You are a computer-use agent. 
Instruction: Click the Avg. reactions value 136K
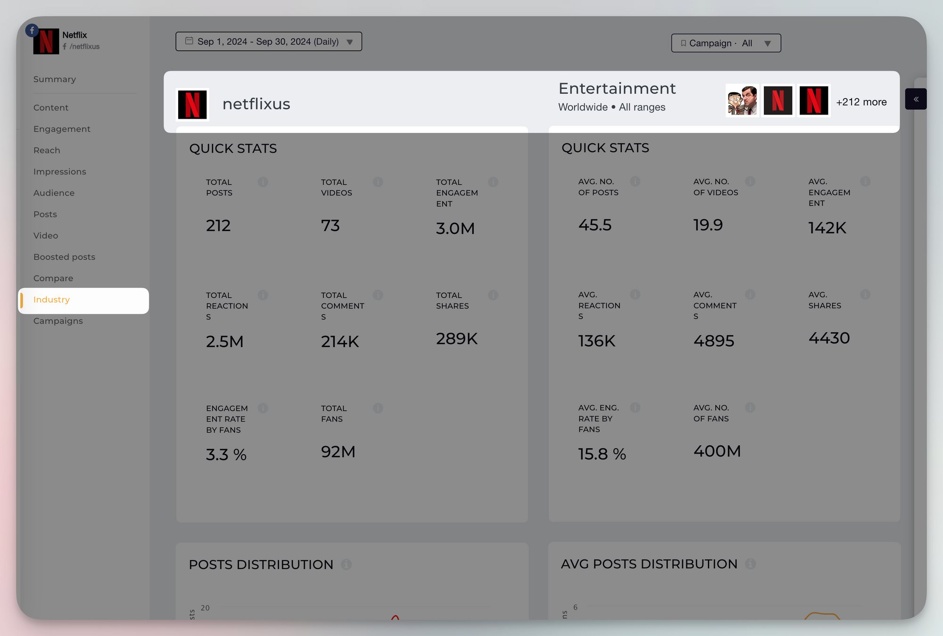(597, 341)
